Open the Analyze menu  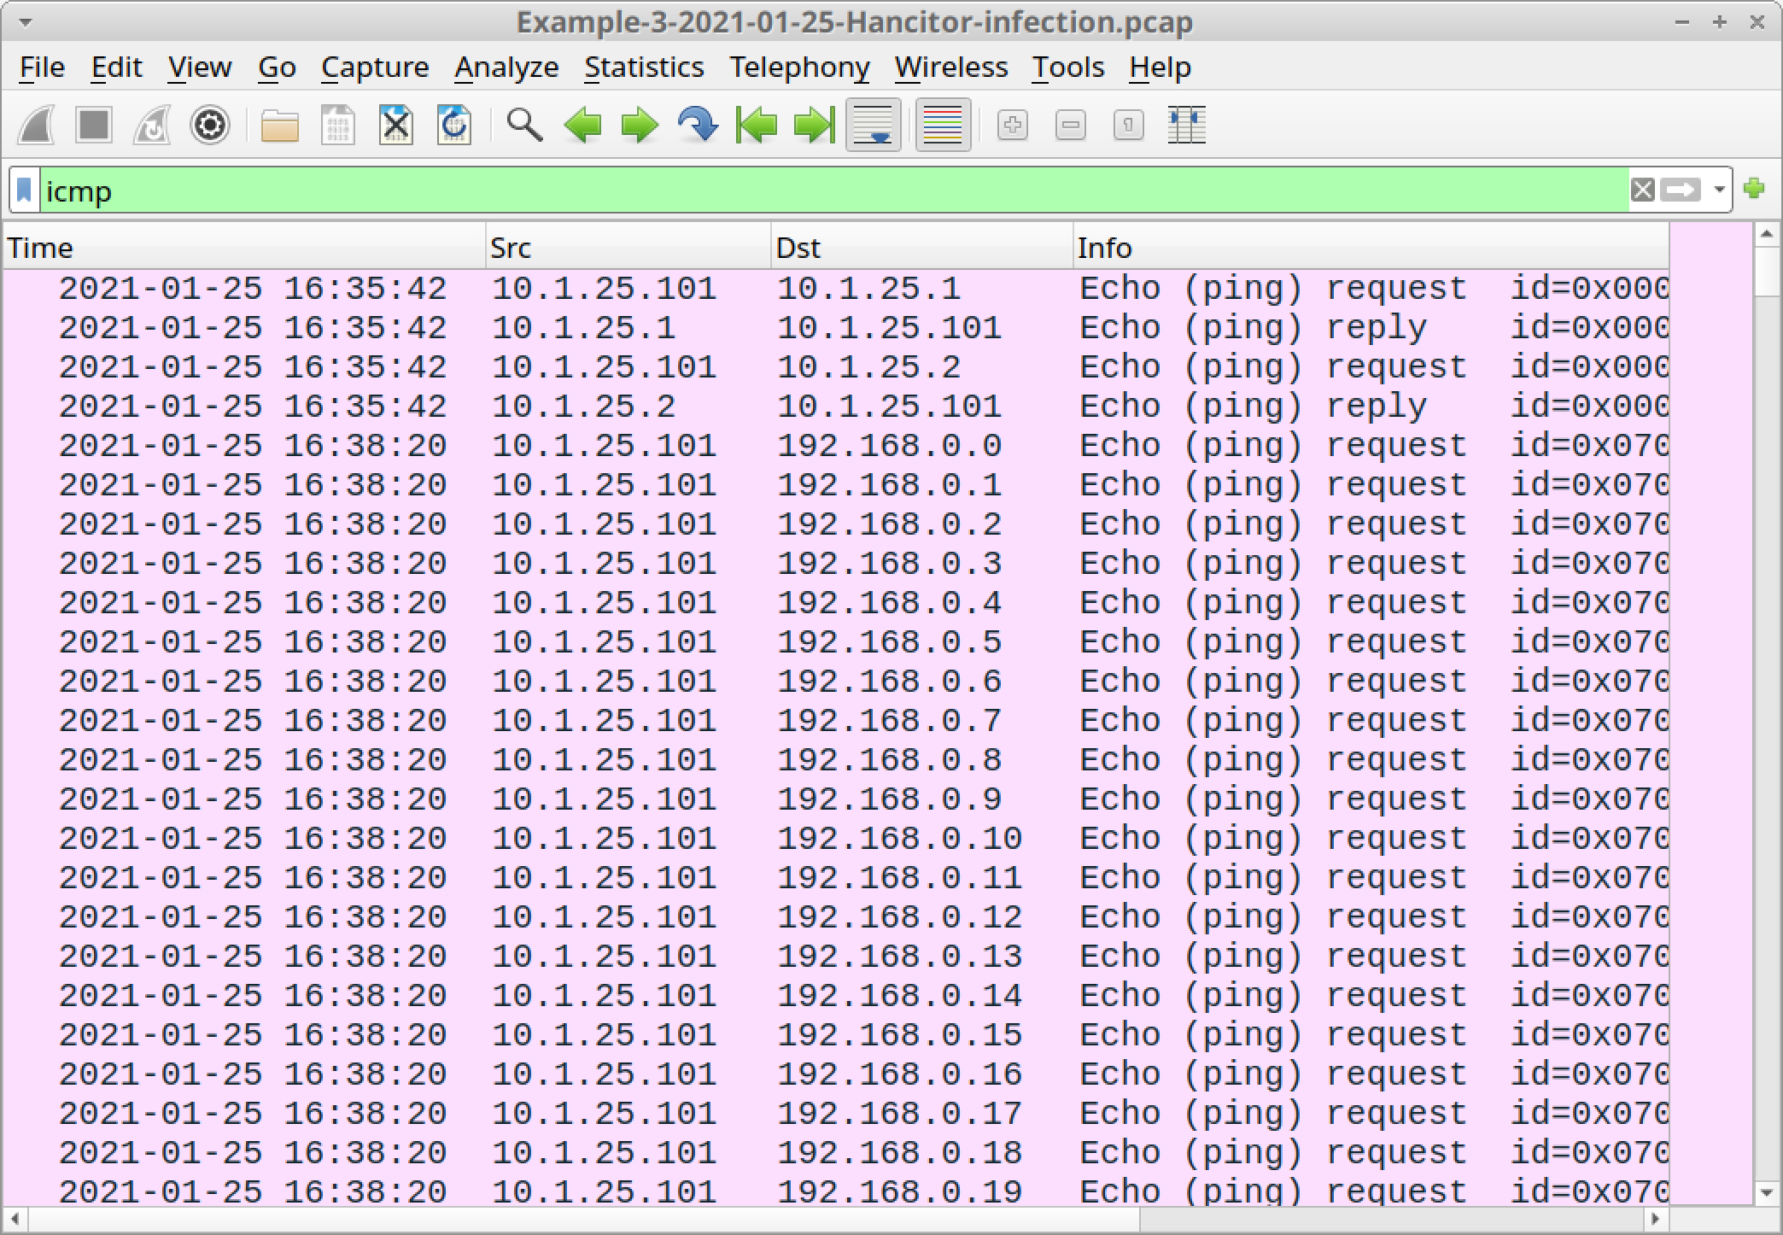click(506, 67)
